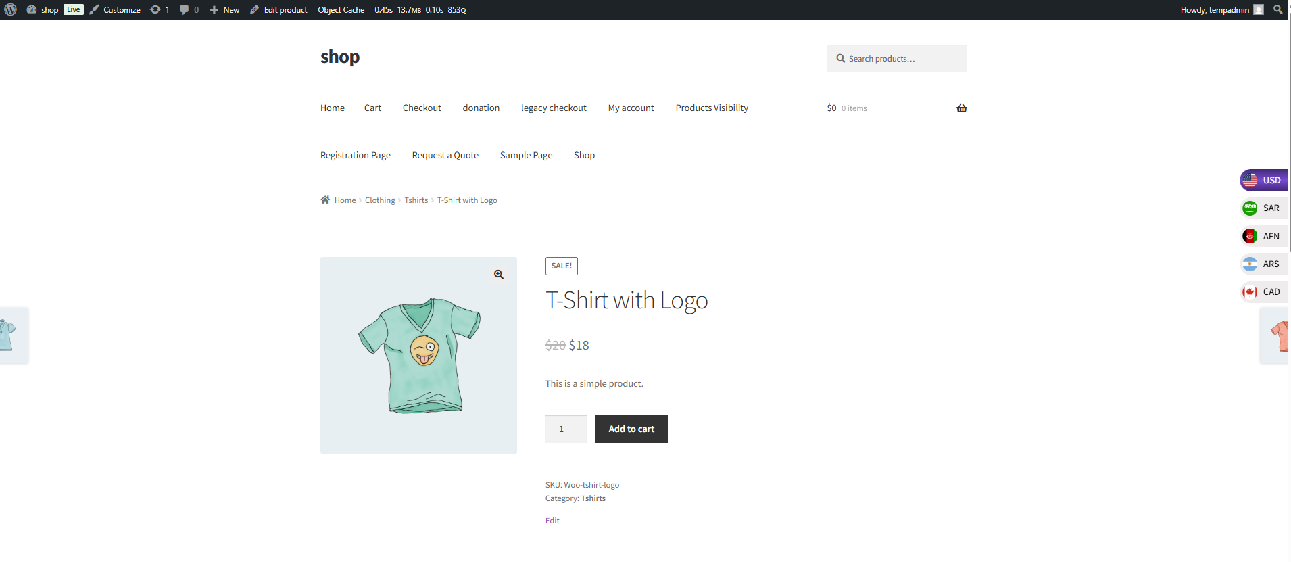Choose the ARS currency option
This screenshot has width=1291, height=562.
(x=1263, y=264)
